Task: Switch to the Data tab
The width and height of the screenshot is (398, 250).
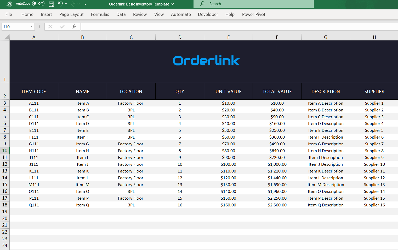Action: [121, 14]
